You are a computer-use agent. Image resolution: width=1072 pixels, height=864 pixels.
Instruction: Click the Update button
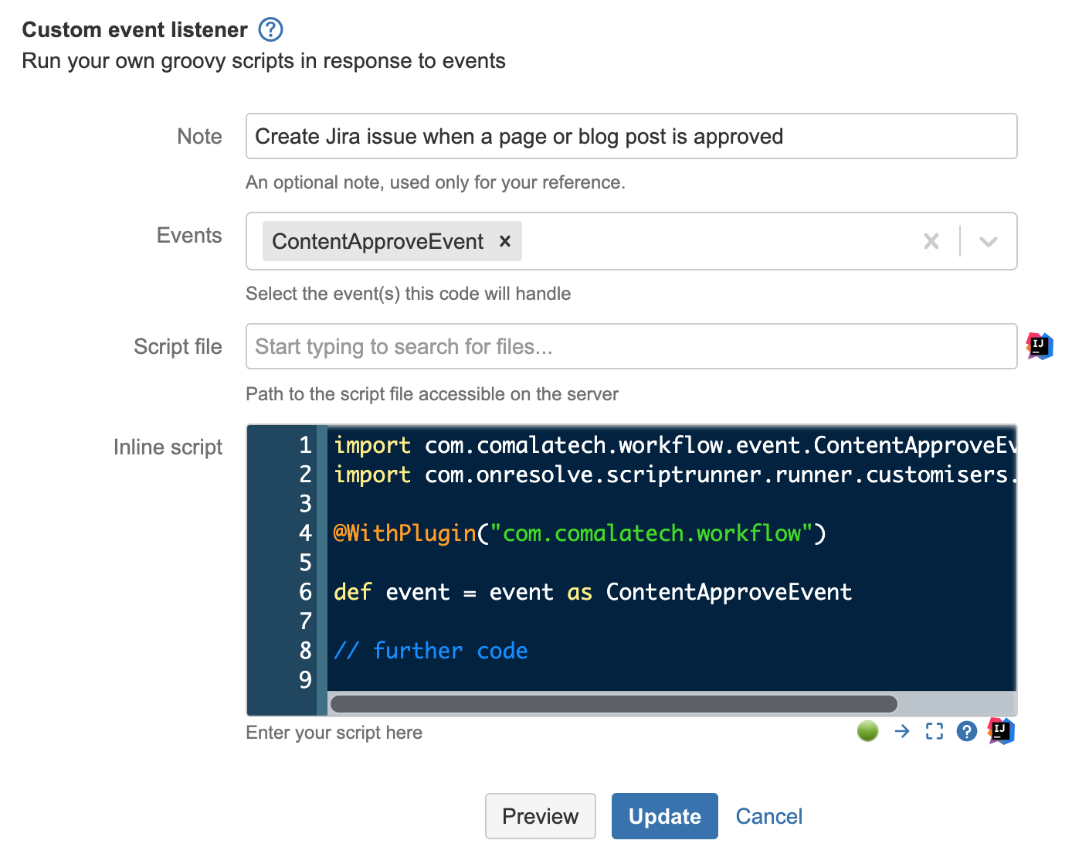pos(665,816)
